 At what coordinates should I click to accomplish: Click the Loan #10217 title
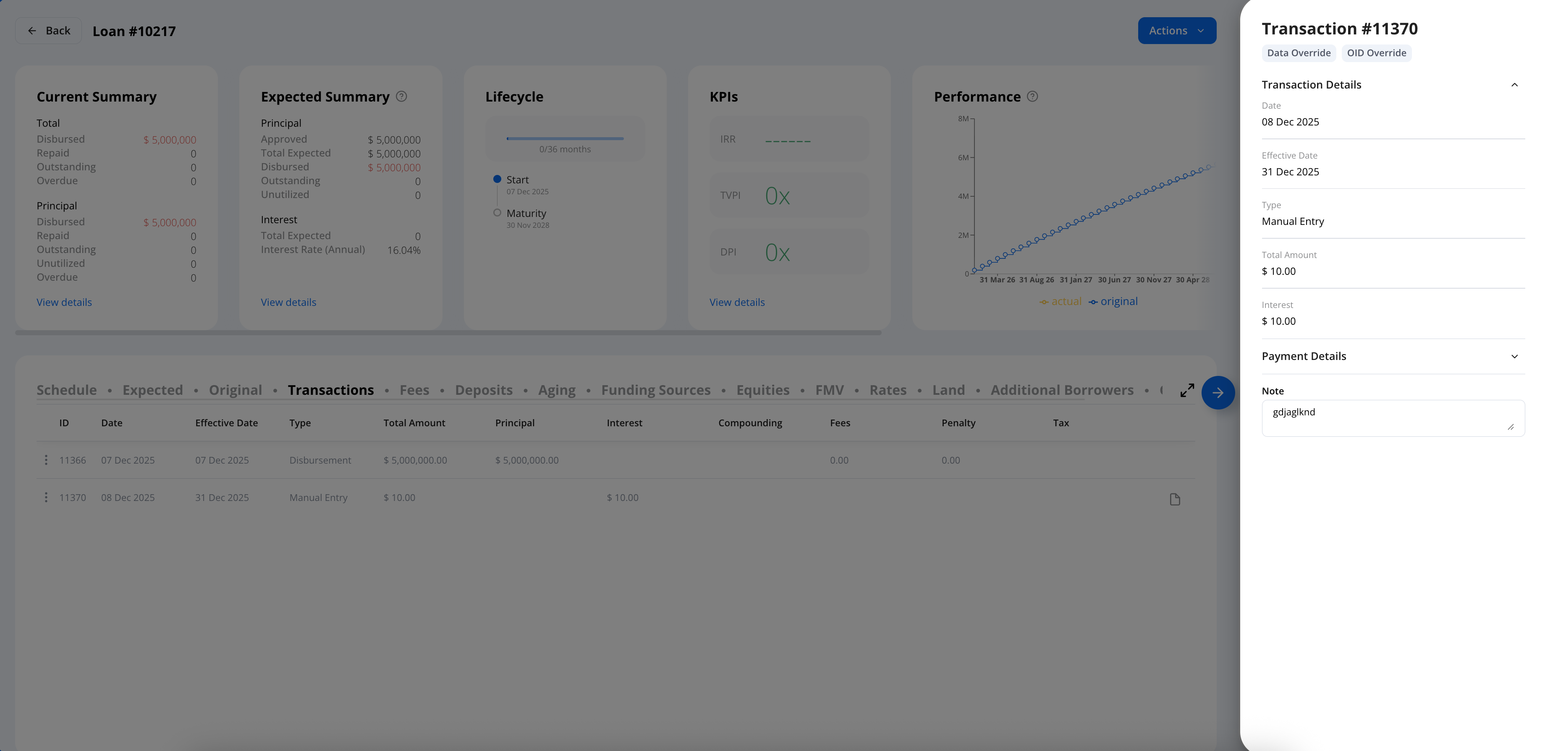click(134, 31)
